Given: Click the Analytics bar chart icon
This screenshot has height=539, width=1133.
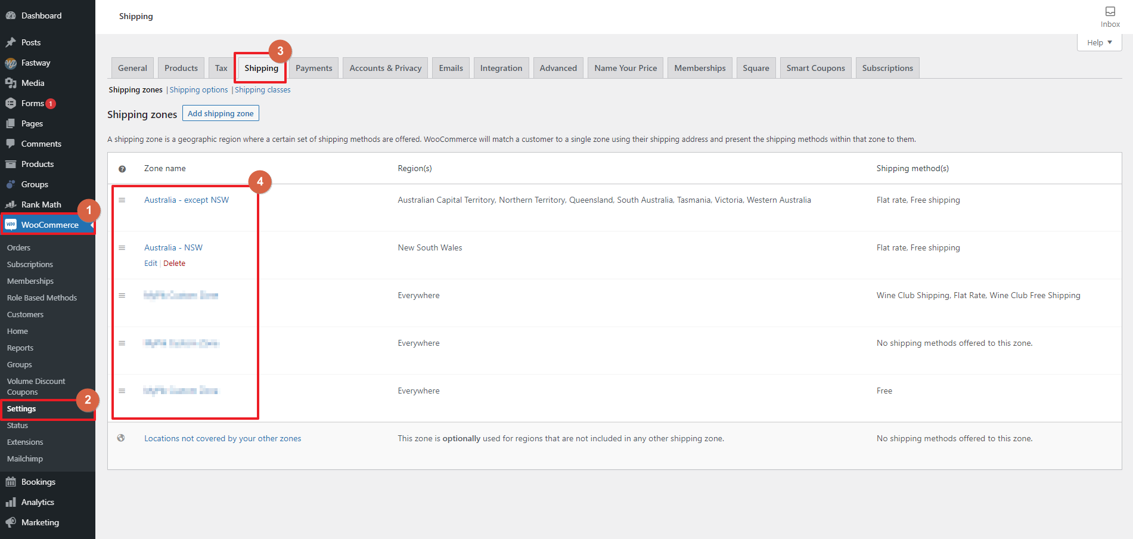Looking at the screenshot, I should pos(11,502).
